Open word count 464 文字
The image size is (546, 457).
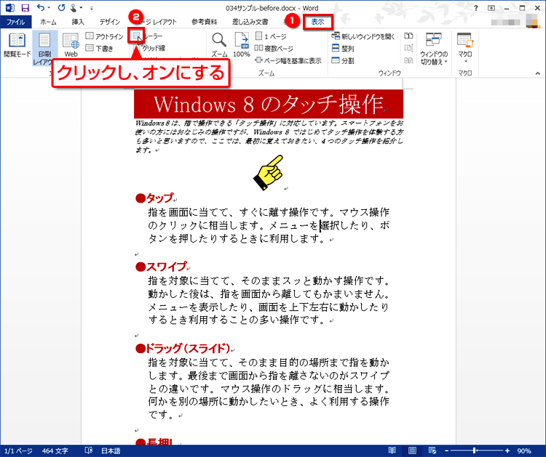pyautogui.click(x=55, y=451)
